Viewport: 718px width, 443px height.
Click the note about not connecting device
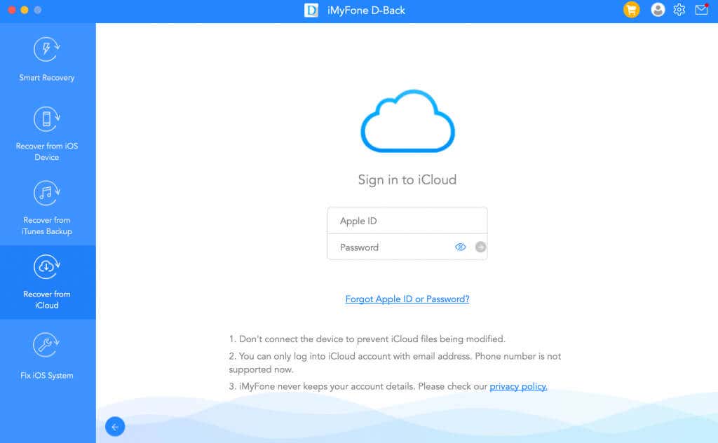[x=367, y=339]
